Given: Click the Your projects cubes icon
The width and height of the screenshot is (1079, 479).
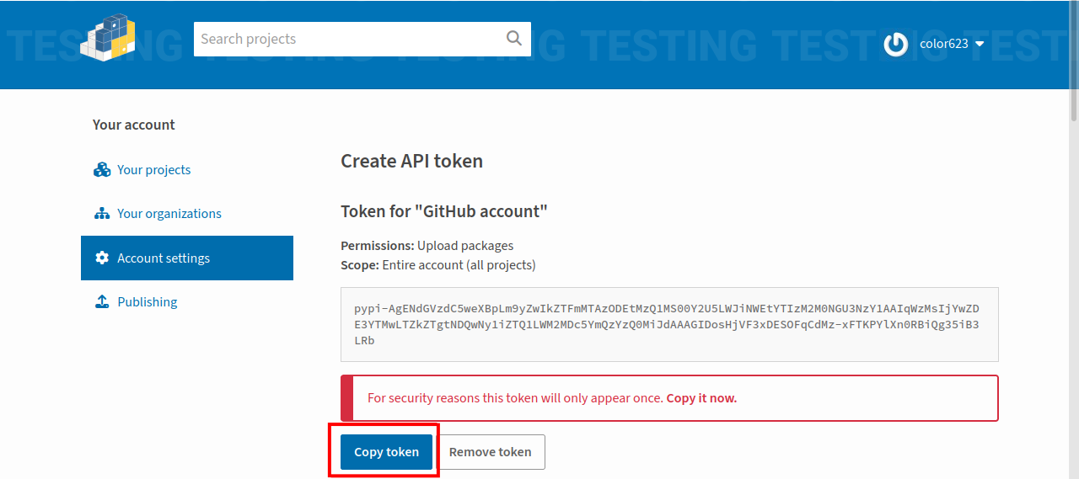Looking at the screenshot, I should 102,170.
